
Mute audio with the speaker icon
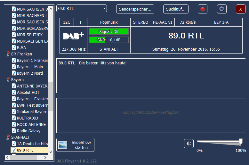(x=189, y=144)
